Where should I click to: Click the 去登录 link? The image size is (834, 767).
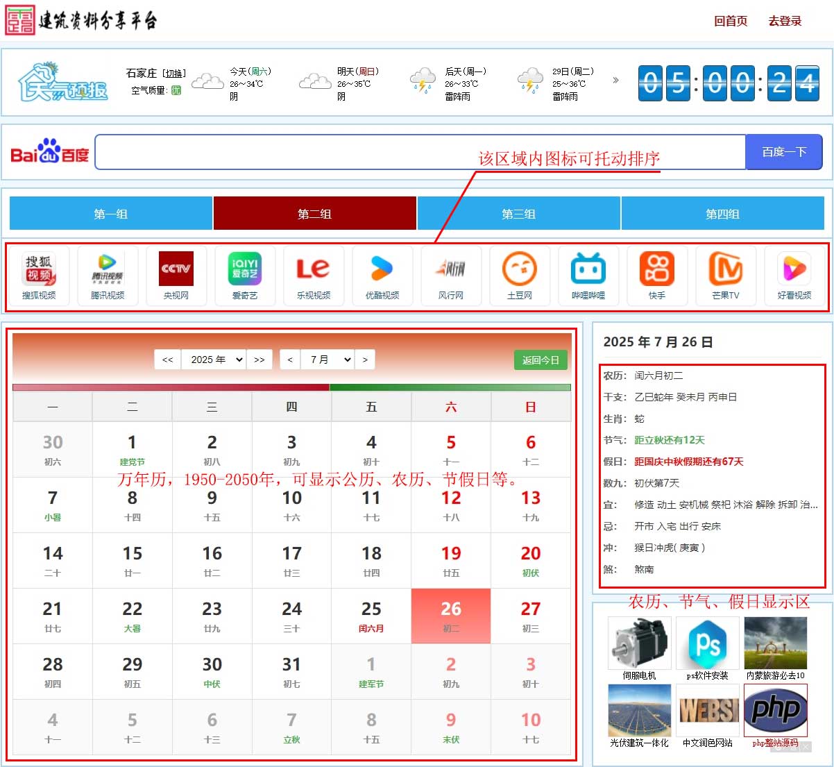click(x=785, y=22)
